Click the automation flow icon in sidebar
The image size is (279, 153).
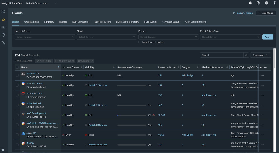point(3,43)
